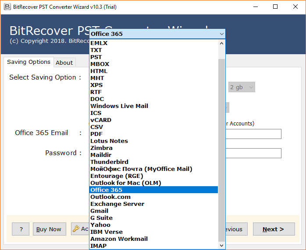Click the BitRecover app icon in title bar
This screenshot has height=250, width=306.
(x=7, y=7)
